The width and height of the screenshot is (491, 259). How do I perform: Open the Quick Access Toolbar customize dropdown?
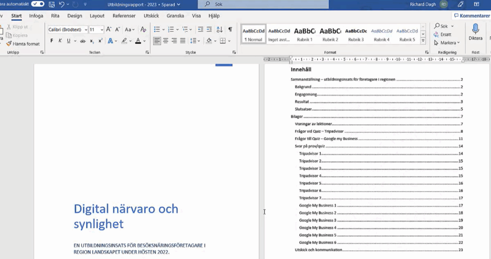[85, 4]
